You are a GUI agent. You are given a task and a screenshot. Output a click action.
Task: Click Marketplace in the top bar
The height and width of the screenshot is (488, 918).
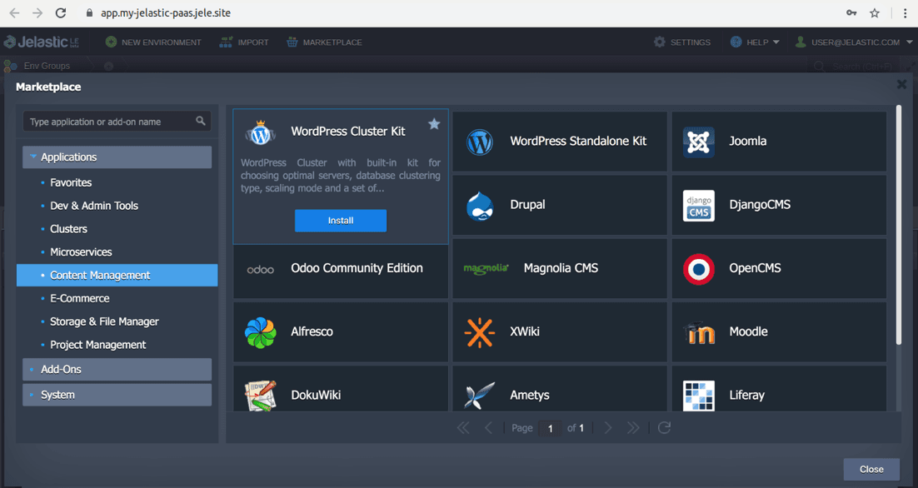[324, 42]
